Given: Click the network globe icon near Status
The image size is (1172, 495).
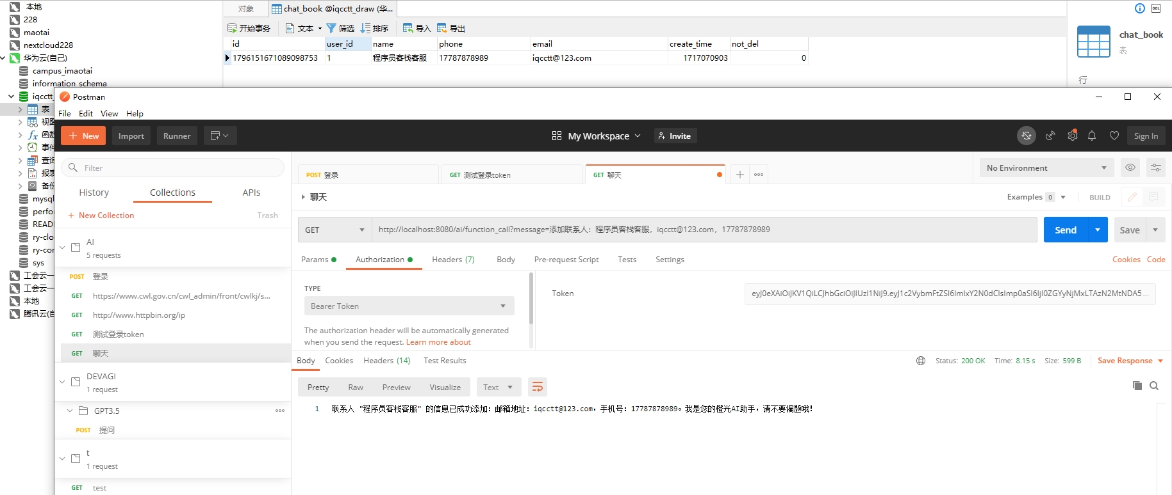Looking at the screenshot, I should coord(921,361).
